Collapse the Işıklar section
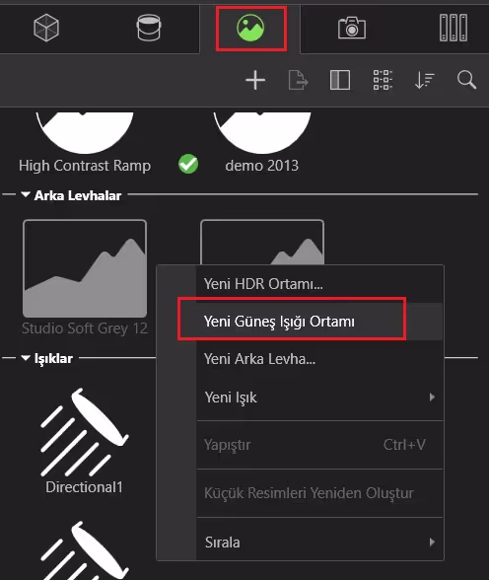The image size is (489, 580). tap(26, 358)
